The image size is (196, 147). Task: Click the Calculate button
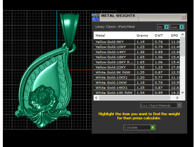139,127
